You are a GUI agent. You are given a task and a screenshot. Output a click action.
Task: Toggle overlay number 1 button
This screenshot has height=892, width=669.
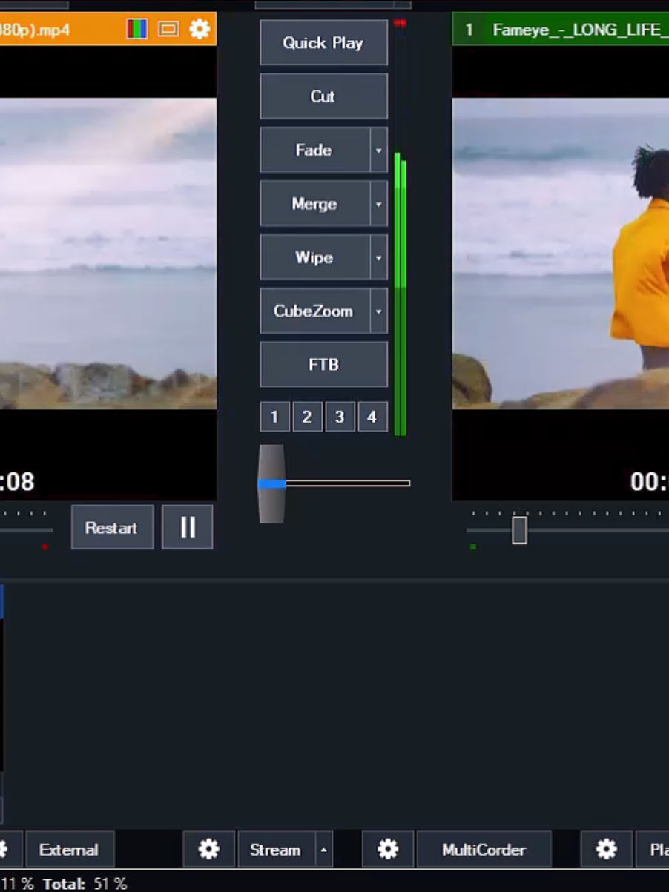click(274, 417)
